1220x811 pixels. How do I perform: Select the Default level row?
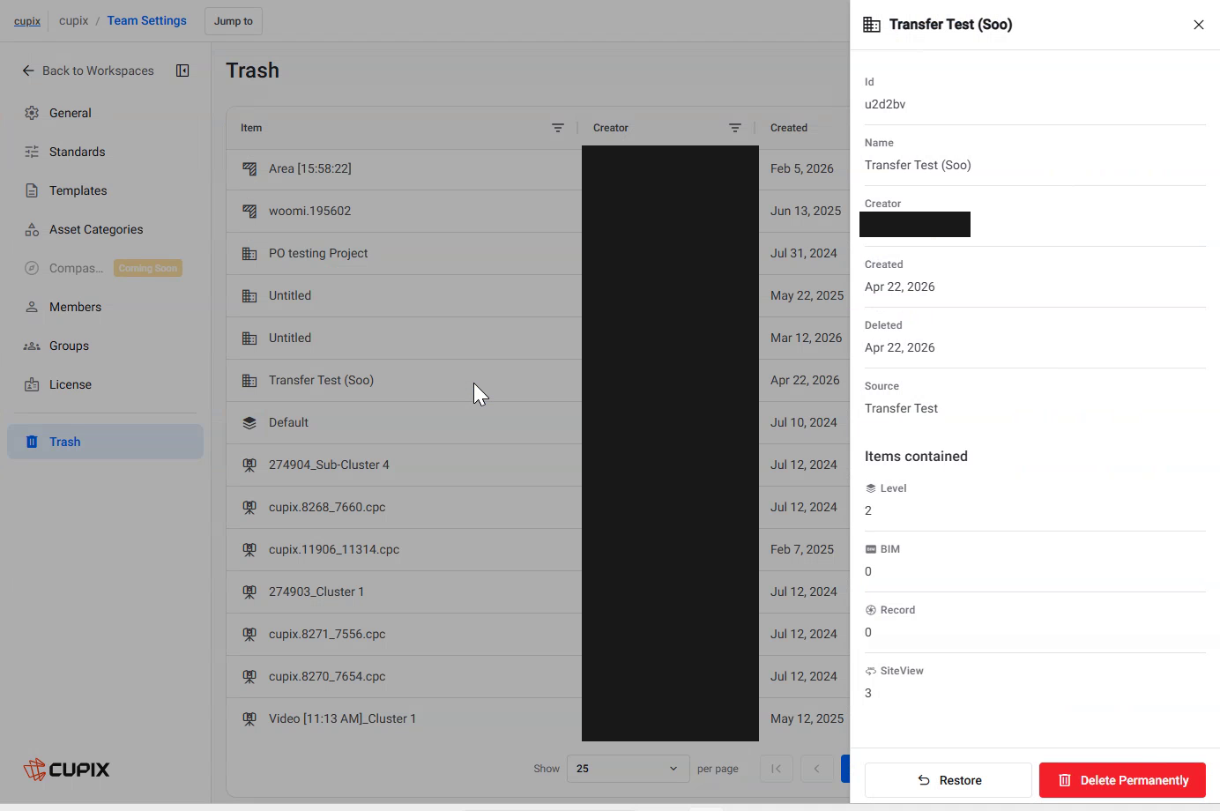click(538, 422)
